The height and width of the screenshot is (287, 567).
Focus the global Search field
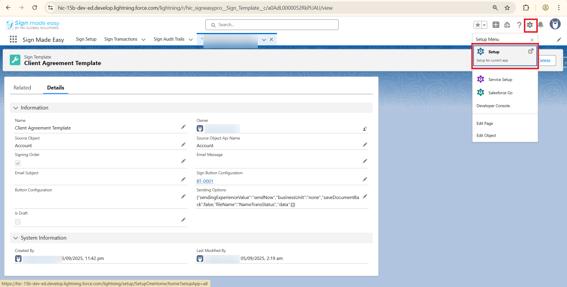[x=272, y=25]
